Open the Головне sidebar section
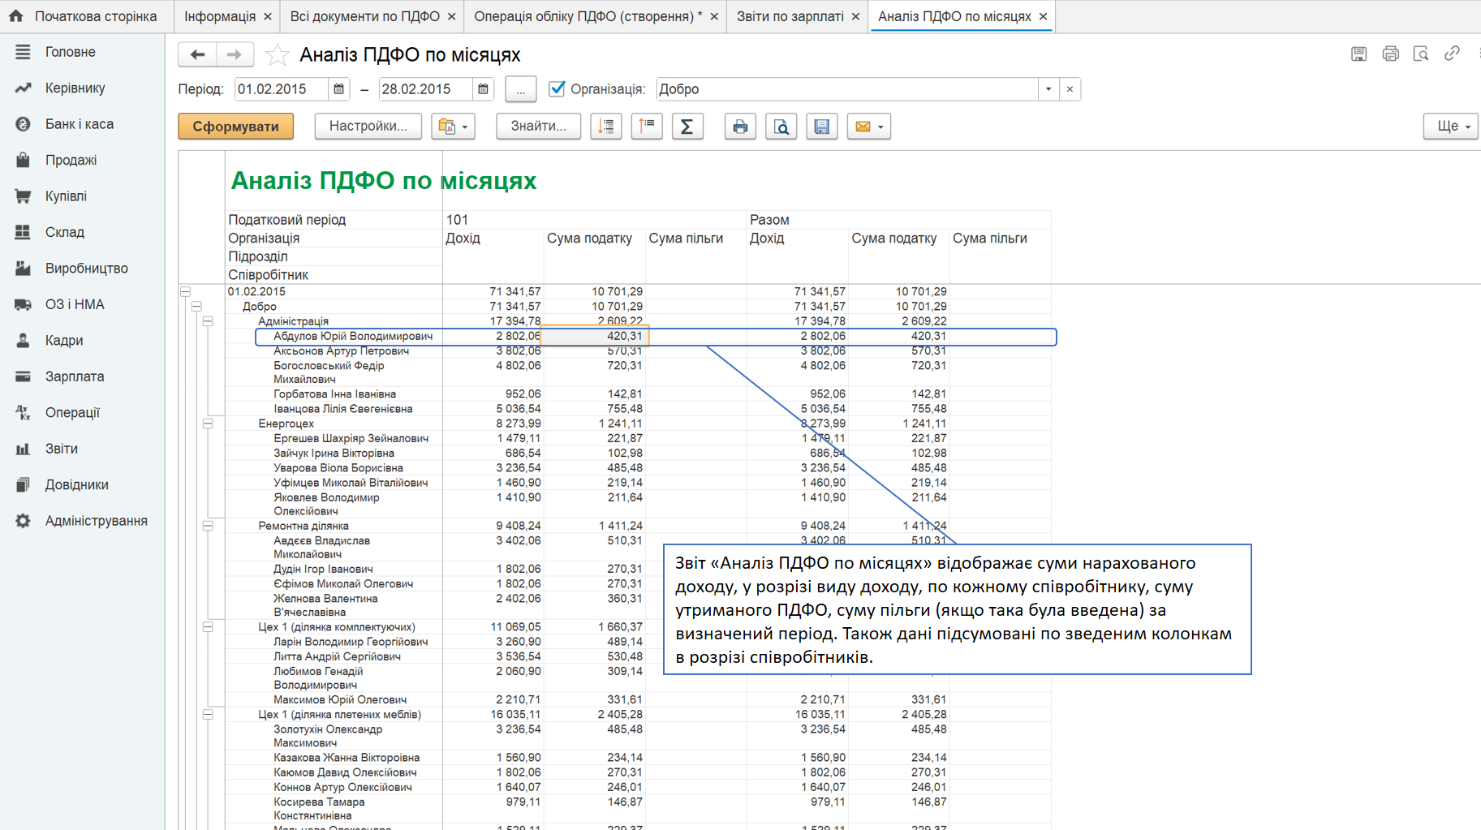Screen dimensions: 1481x830 (x=70, y=52)
